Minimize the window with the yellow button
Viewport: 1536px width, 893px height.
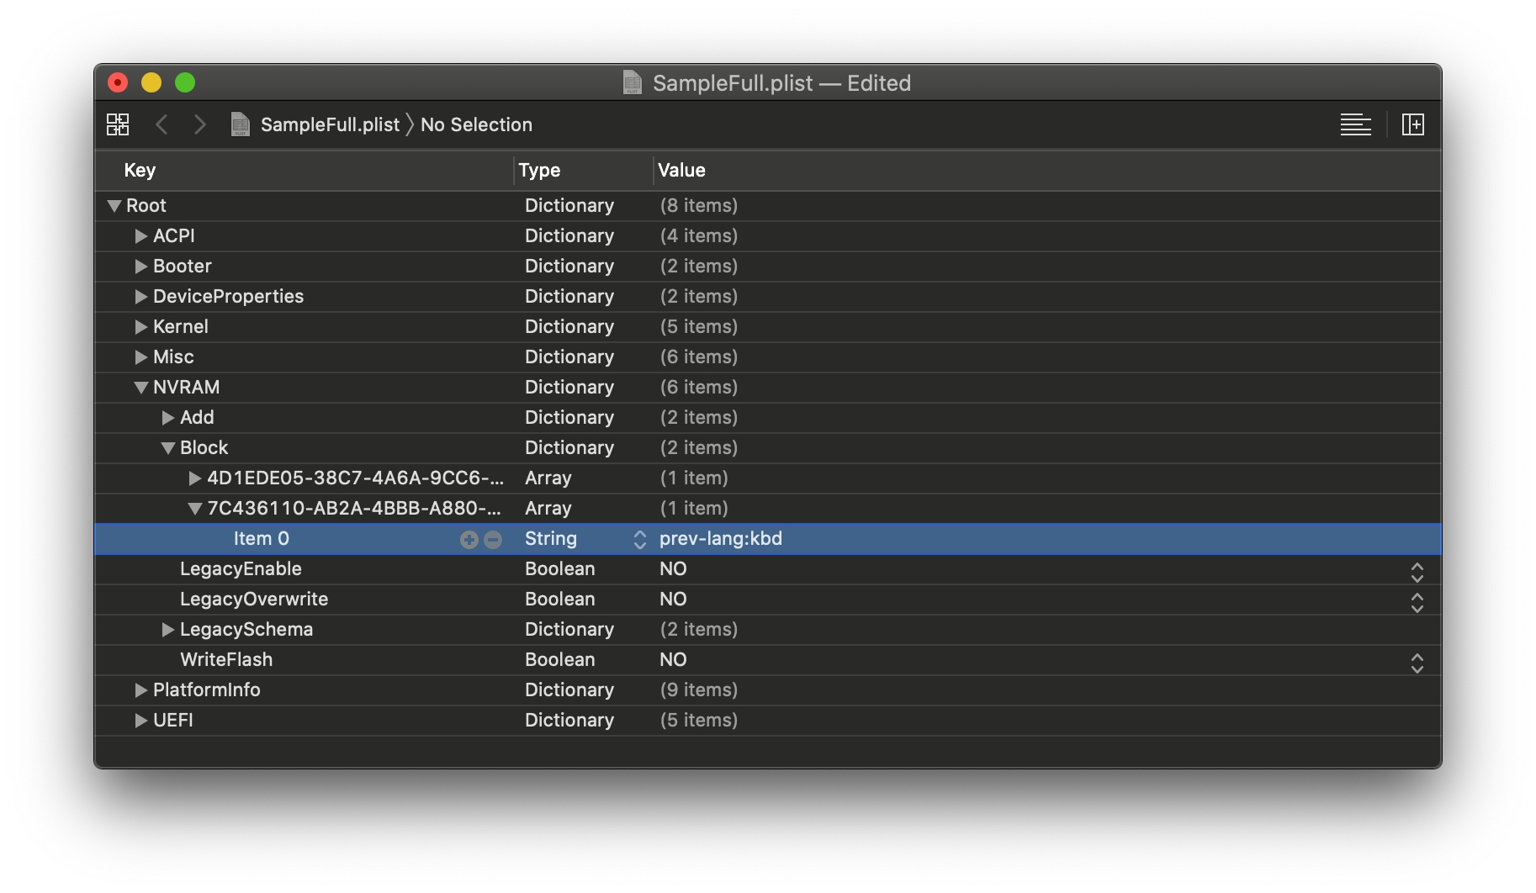click(x=151, y=82)
